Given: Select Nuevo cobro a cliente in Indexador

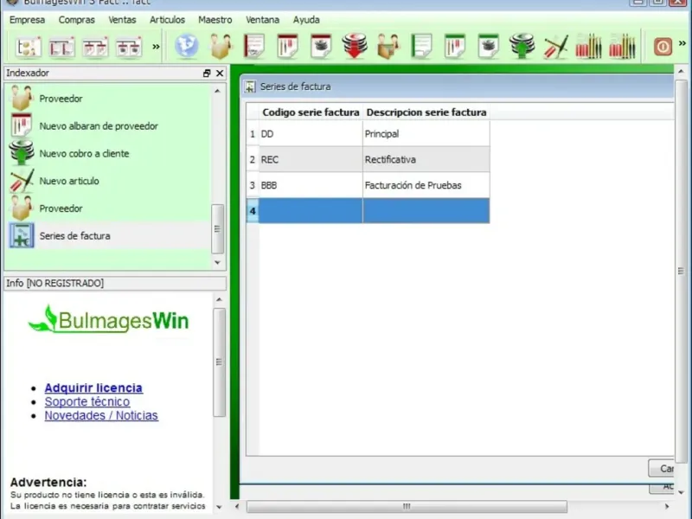Looking at the screenshot, I should pos(108,154).
